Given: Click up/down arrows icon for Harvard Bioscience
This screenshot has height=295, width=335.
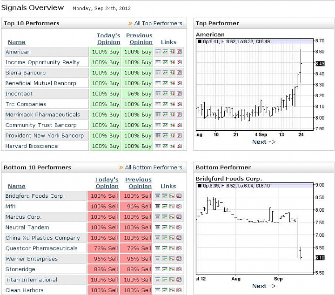Looking at the screenshot, I should tap(172, 146).
